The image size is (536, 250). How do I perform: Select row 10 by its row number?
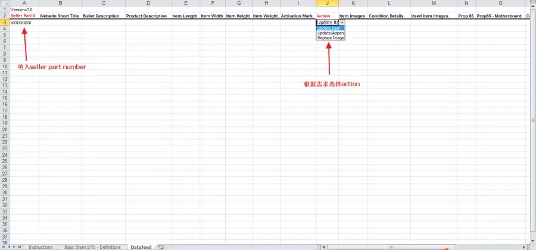5,67
